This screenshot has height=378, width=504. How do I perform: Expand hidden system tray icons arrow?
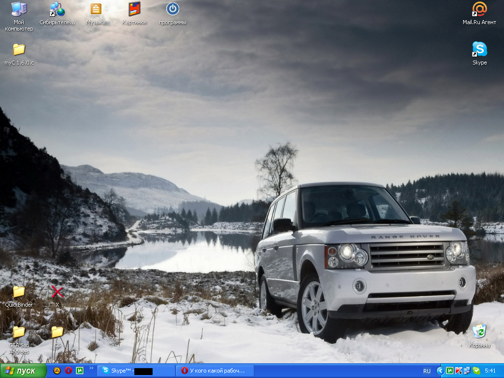pyautogui.click(x=441, y=371)
